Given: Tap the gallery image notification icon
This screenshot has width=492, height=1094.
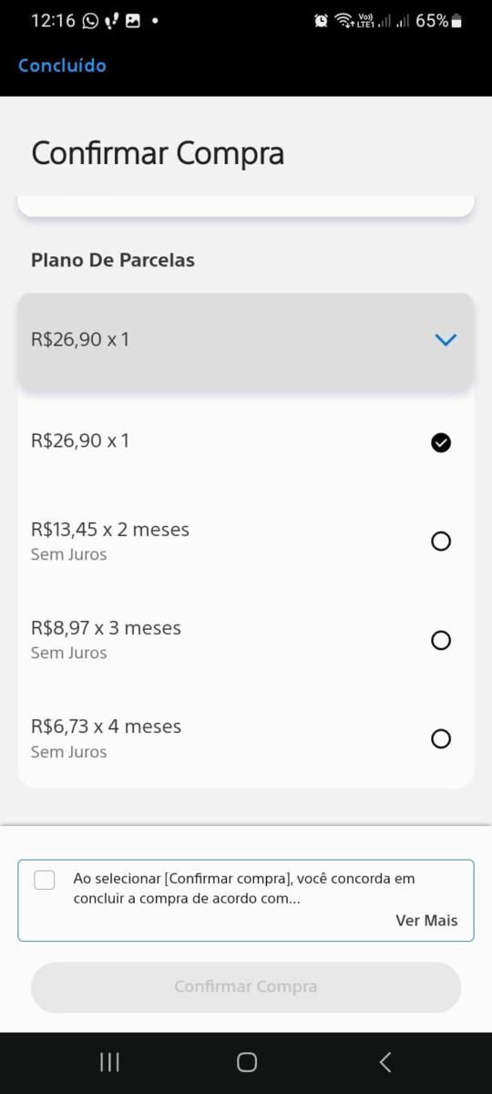Looking at the screenshot, I should pyautogui.click(x=133, y=20).
